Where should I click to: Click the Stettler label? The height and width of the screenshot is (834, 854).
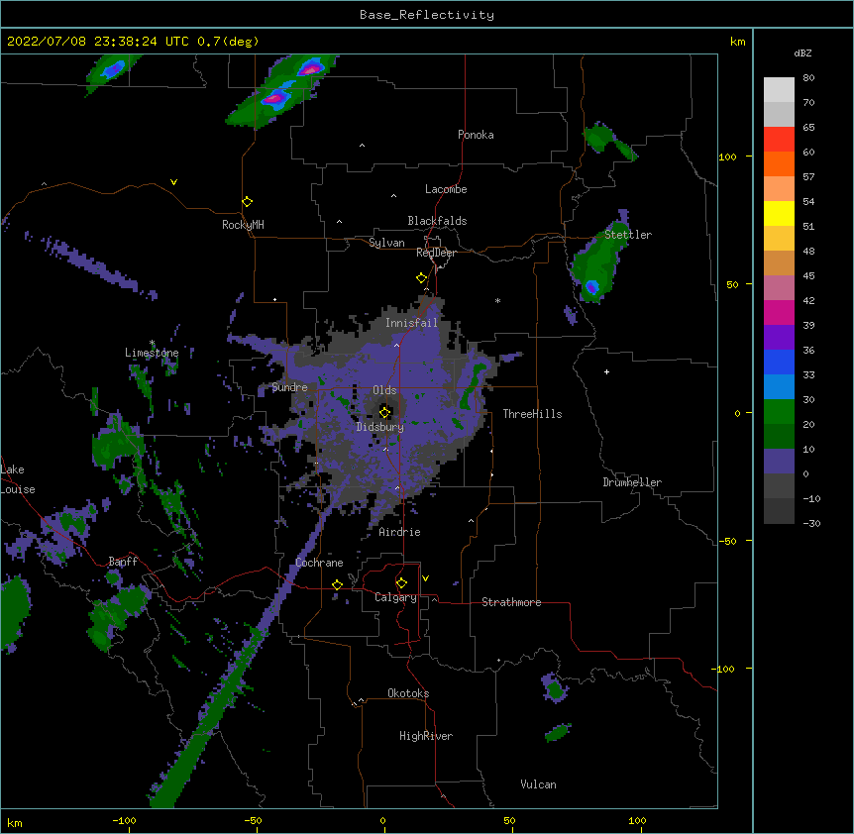point(628,235)
